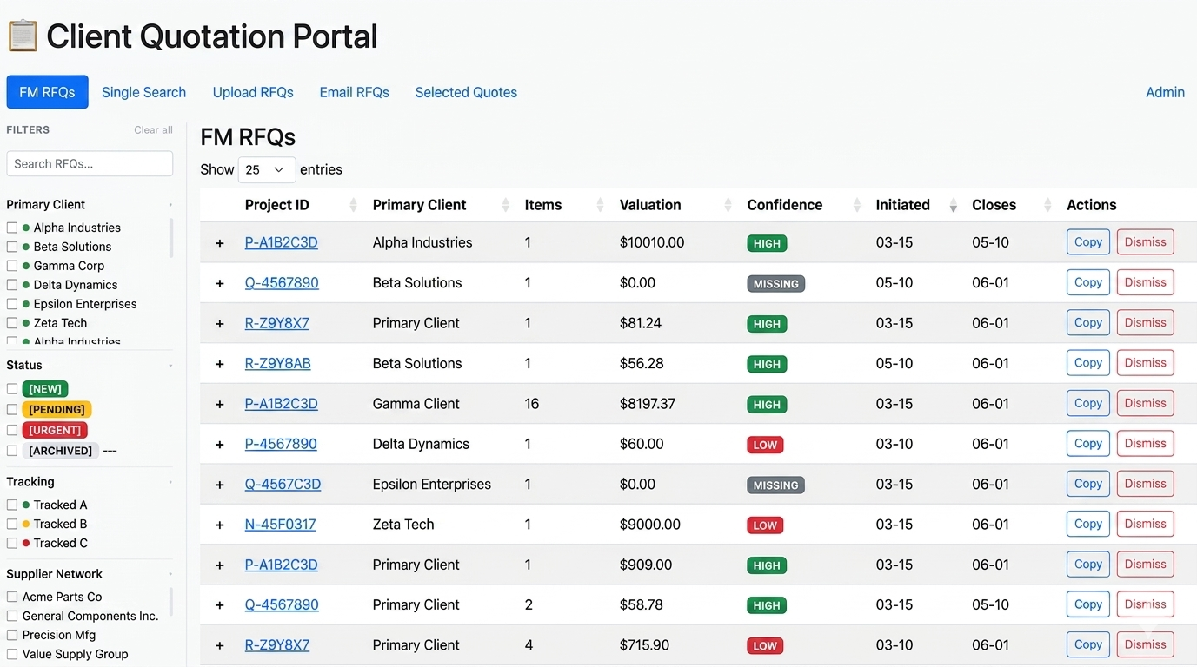Screen dimensions: 1197x667
Task: Expand row for R-Z9Y8AB
Action: [x=220, y=364]
